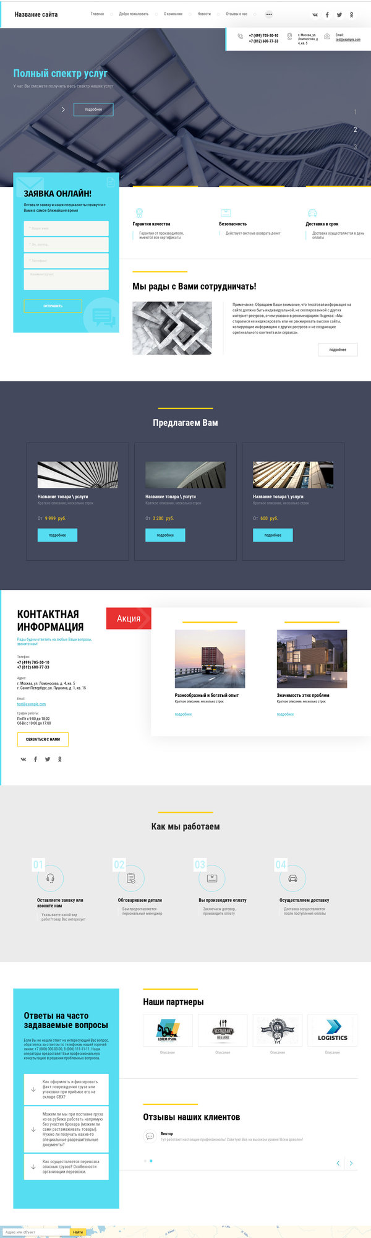Open the truck photo in Акция section
Viewport: 371px width, 1238px height.
click(x=210, y=659)
